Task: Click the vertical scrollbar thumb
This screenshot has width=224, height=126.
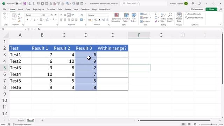Action: point(223,59)
